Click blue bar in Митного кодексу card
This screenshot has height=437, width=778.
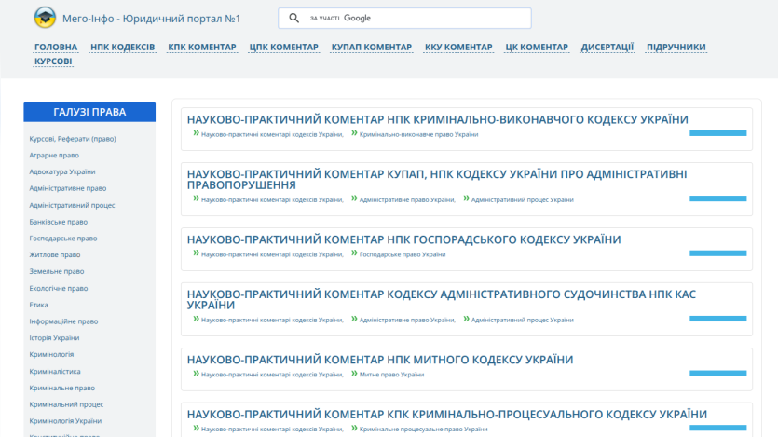[717, 373]
